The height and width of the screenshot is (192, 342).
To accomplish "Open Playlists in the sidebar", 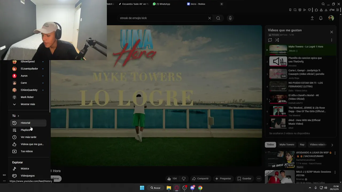I will point(28,130).
